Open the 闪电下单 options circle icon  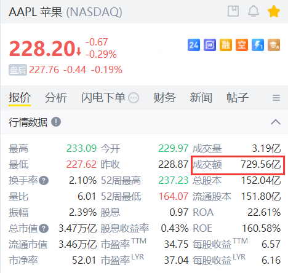(134, 98)
